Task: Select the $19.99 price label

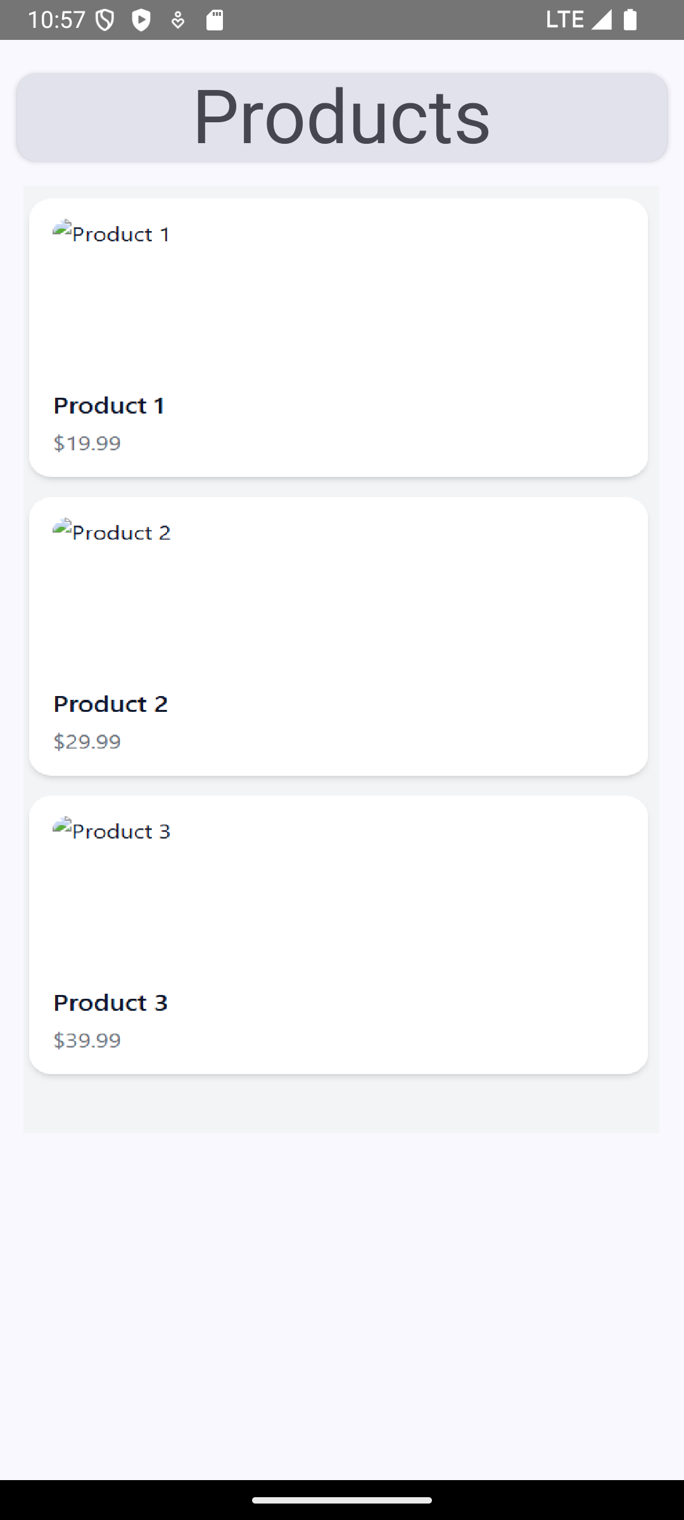Action: (x=87, y=443)
